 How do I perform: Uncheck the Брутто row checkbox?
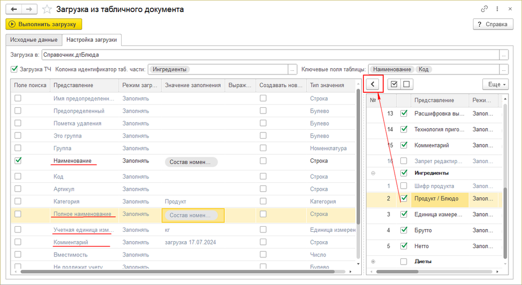tap(404, 230)
